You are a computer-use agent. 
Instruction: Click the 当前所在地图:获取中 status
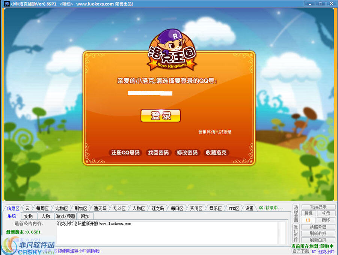(312, 246)
